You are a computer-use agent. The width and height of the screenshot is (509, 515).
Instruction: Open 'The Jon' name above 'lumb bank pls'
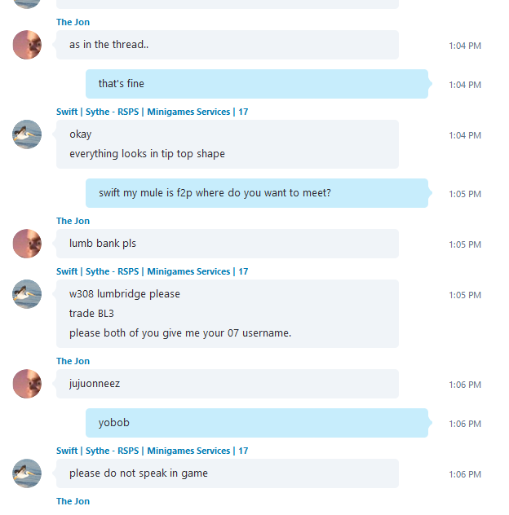pyautogui.click(x=73, y=221)
